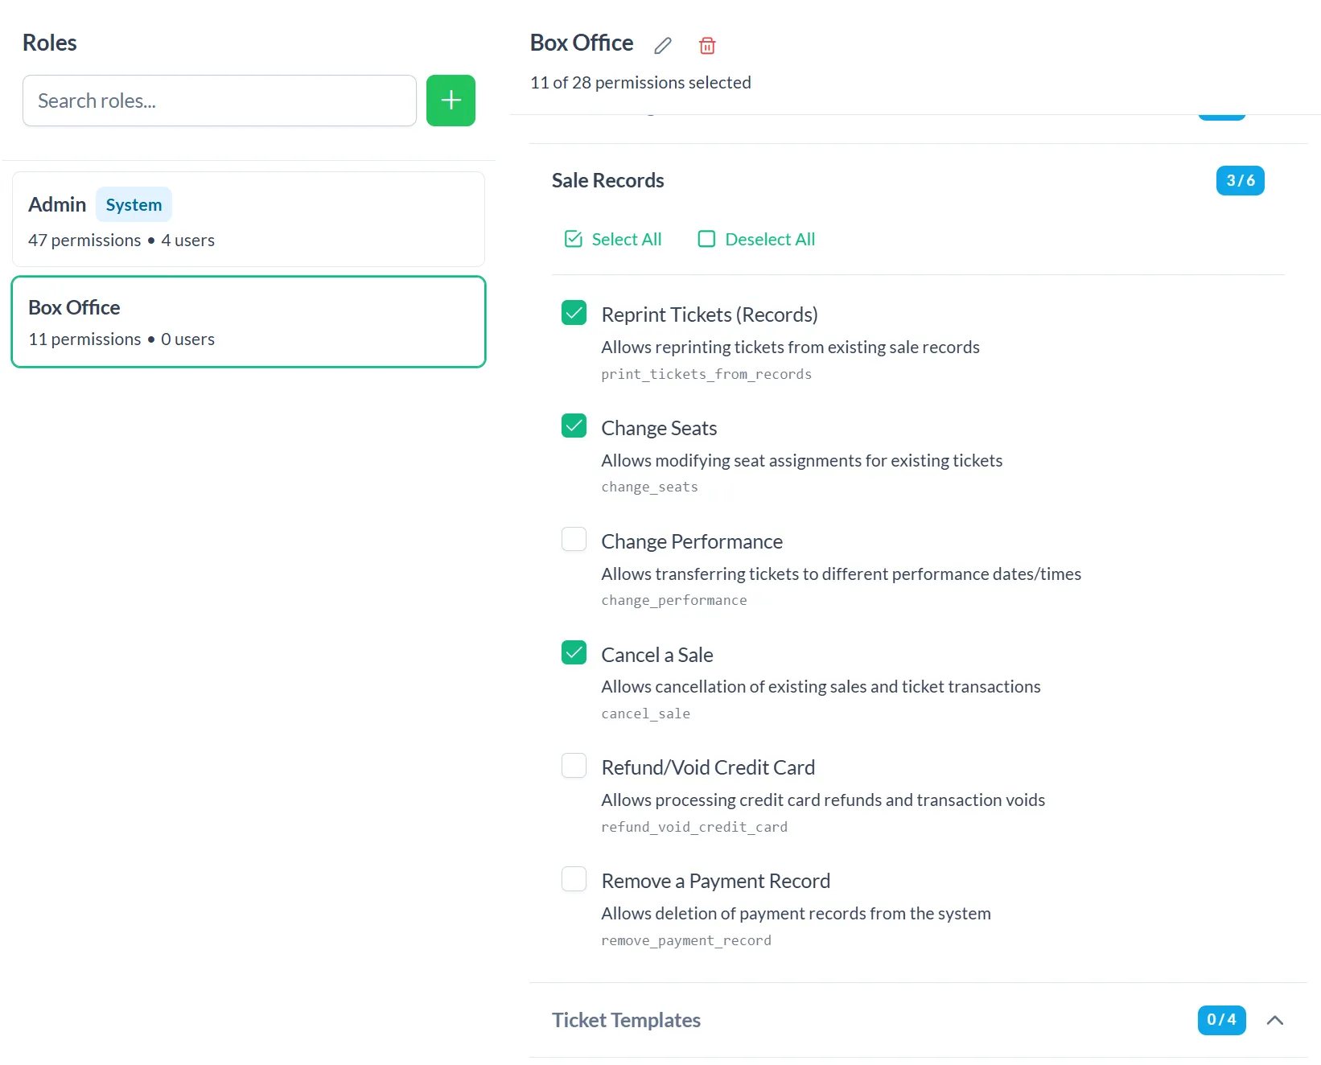Click the 0/4 badge in Ticket Templates
Screen dimensions: 1321x1065
point(1221,1020)
